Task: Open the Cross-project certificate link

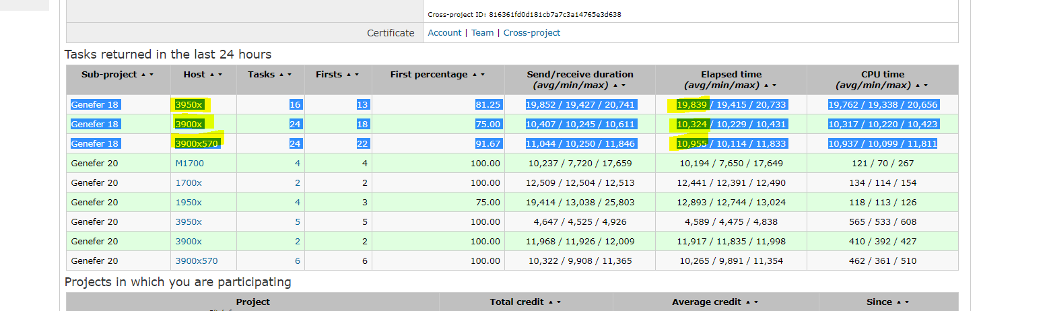Action: pos(532,32)
